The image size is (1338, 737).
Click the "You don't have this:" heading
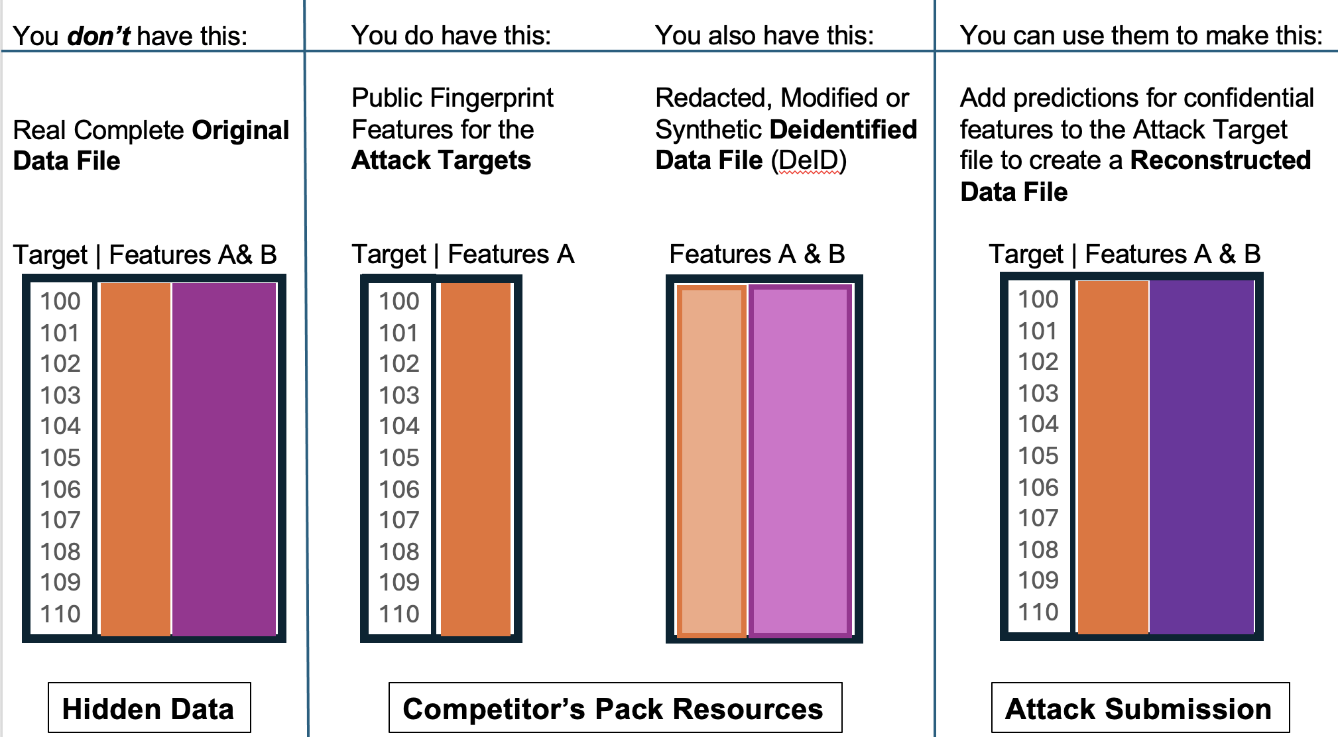pos(130,36)
